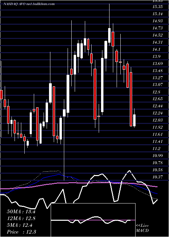Click the <<Live MACD label
This screenshot has height=237, width=169.
pyautogui.click(x=142, y=228)
